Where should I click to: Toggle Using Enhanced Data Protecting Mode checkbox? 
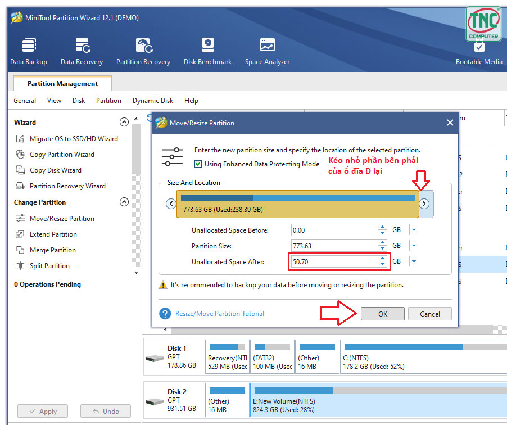[x=198, y=164]
